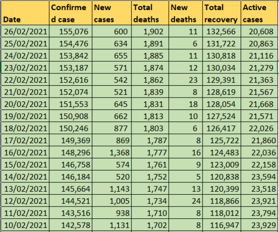Screen dimensions: 279x232
Task: Select new cases cell showing 1,368
Action: coord(111,152)
